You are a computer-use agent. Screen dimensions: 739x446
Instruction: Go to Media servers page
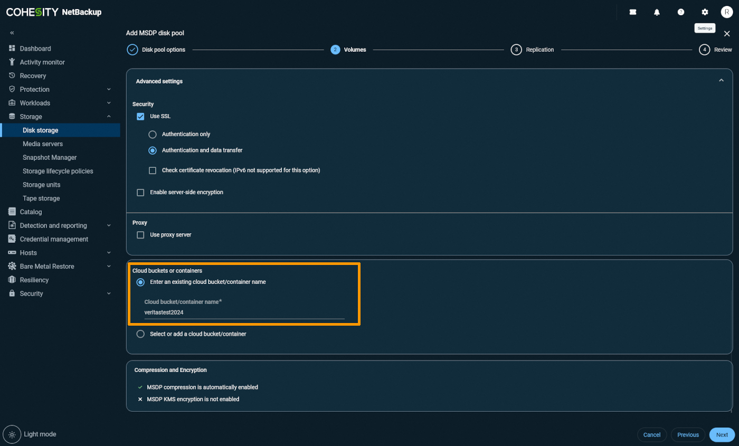point(43,144)
